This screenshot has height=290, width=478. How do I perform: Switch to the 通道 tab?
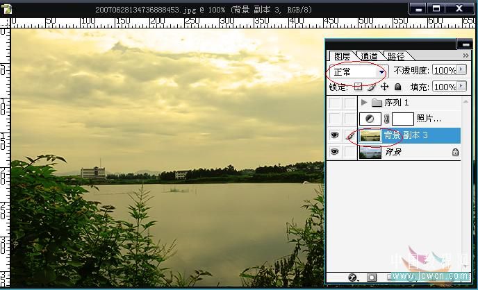pyautogui.click(x=369, y=56)
